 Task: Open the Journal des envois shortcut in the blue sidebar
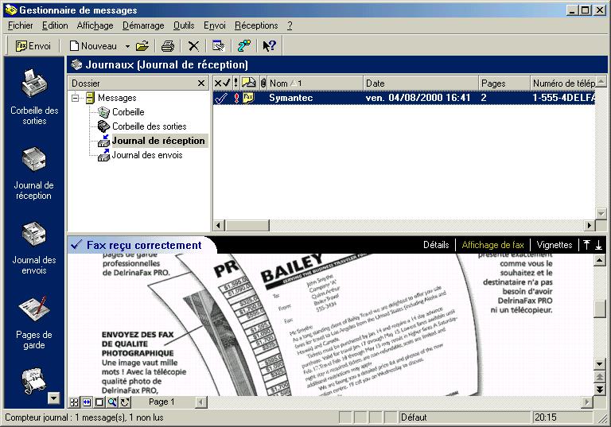(34, 248)
